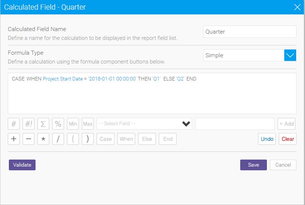This screenshot has height=205, width=305.
Task: Open the Formula Type dropdown arrow
Action: pyautogui.click(x=290, y=55)
